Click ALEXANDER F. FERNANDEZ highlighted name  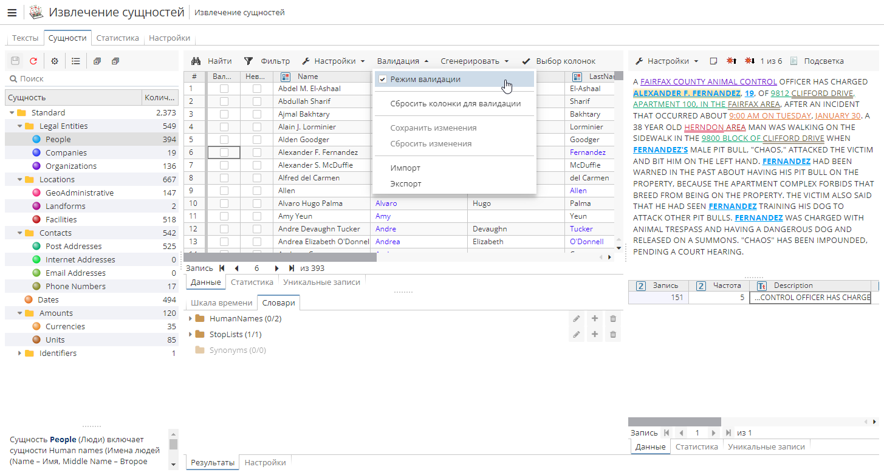pyautogui.click(x=687, y=94)
